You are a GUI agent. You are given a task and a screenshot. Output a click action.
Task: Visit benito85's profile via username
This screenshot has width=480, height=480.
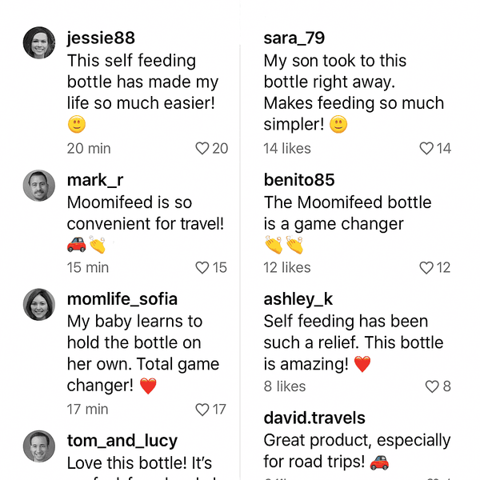[x=299, y=180]
